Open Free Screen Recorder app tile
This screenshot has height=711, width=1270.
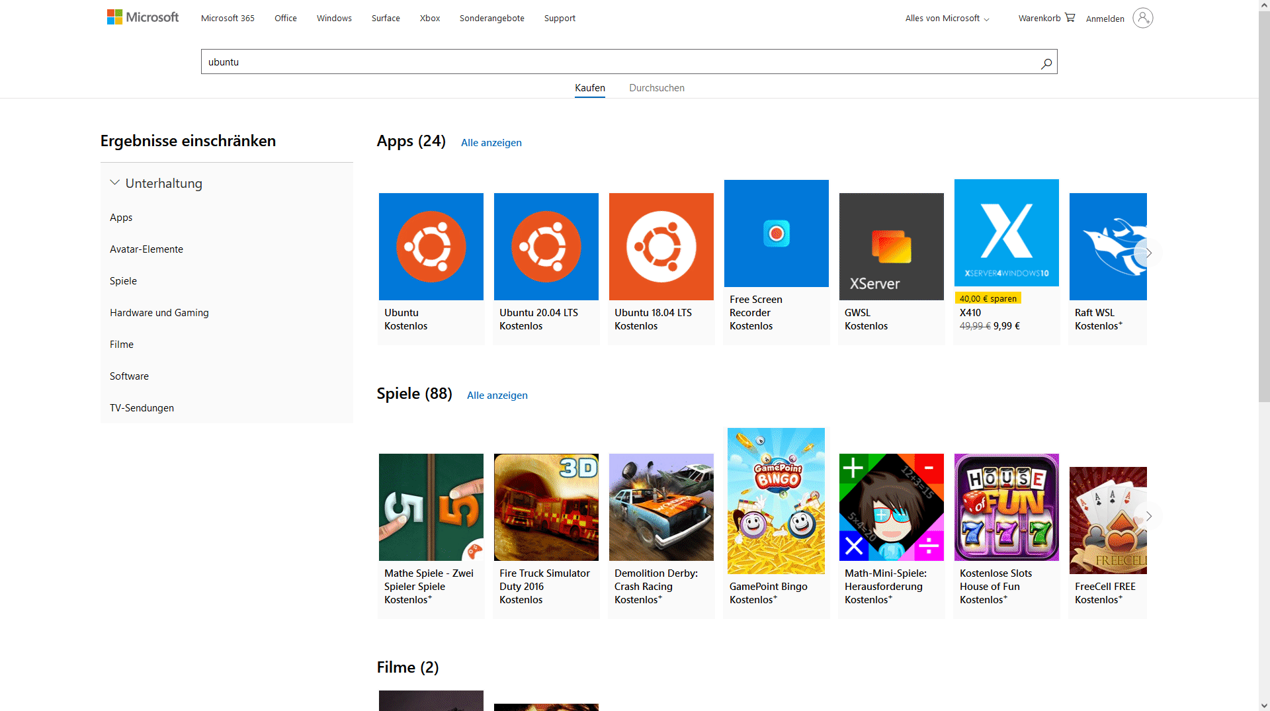point(776,233)
